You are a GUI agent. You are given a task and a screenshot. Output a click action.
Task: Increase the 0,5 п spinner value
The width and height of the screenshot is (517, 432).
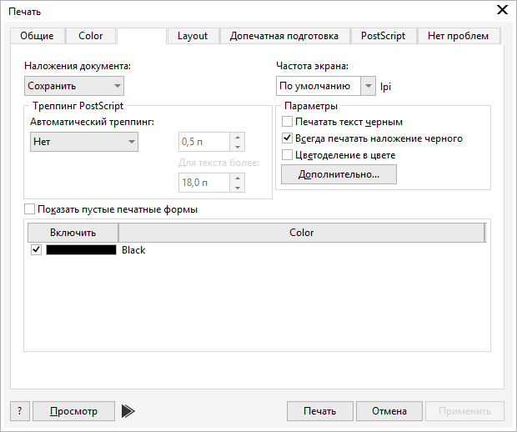coord(238,137)
